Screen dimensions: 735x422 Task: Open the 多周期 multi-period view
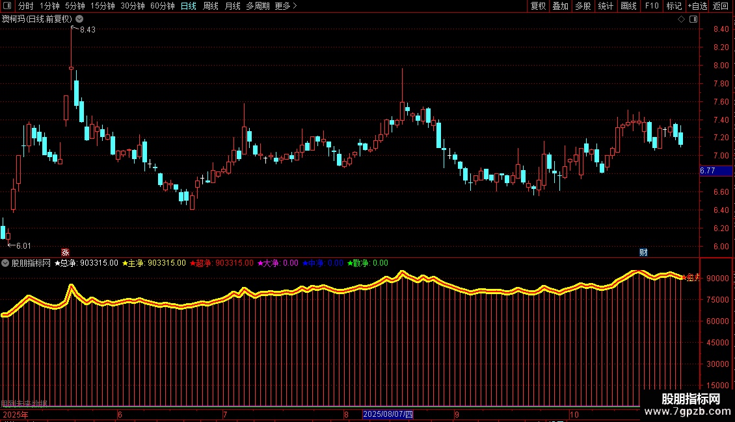(258, 6)
